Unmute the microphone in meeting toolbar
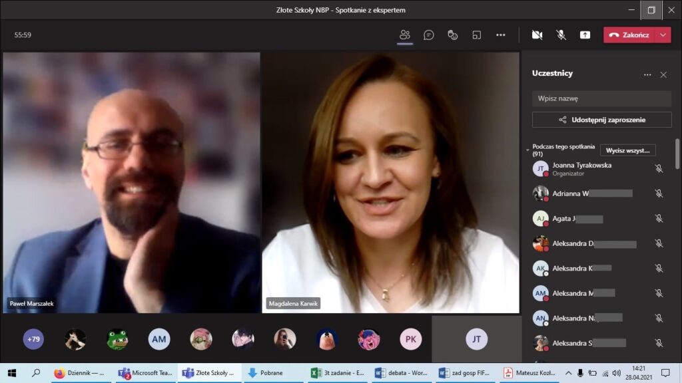This screenshot has height=383, width=682. 561,35
